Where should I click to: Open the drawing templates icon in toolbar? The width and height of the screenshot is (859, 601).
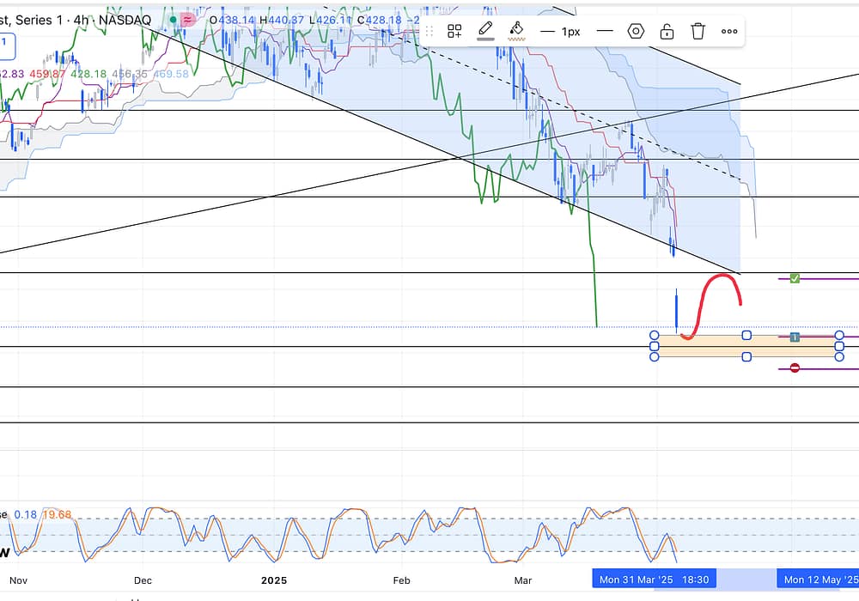(454, 32)
